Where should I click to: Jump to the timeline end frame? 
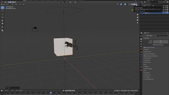click(x=74, y=91)
